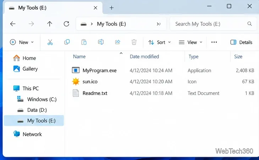Open Home in navigation pane
The width and height of the screenshot is (259, 160).
tap(29, 58)
